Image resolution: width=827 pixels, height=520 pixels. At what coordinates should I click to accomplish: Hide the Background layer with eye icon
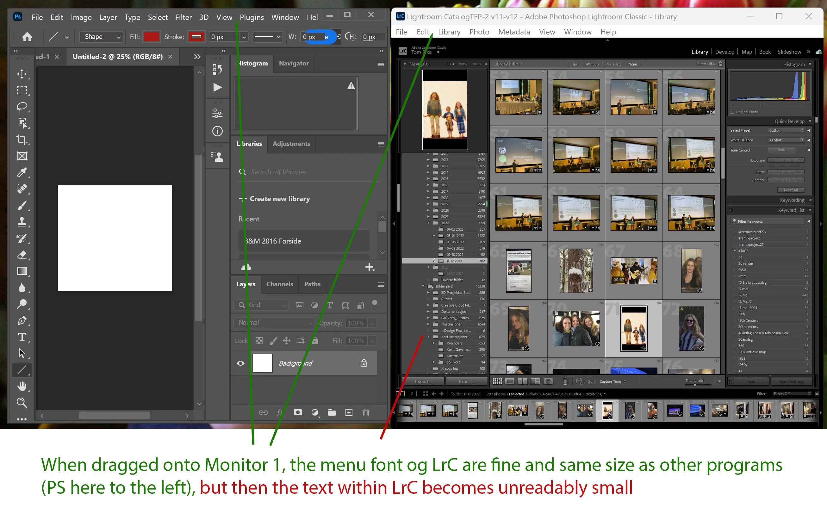coord(240,363)
